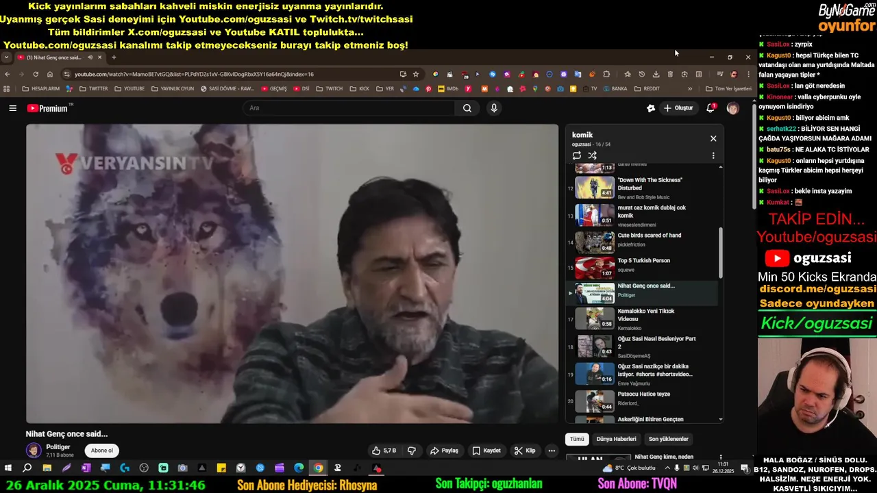Viewport: 877px width, 493px height.
Task: Open the Tüm Yer İşaretleri folder
Action: coord(729,88)
